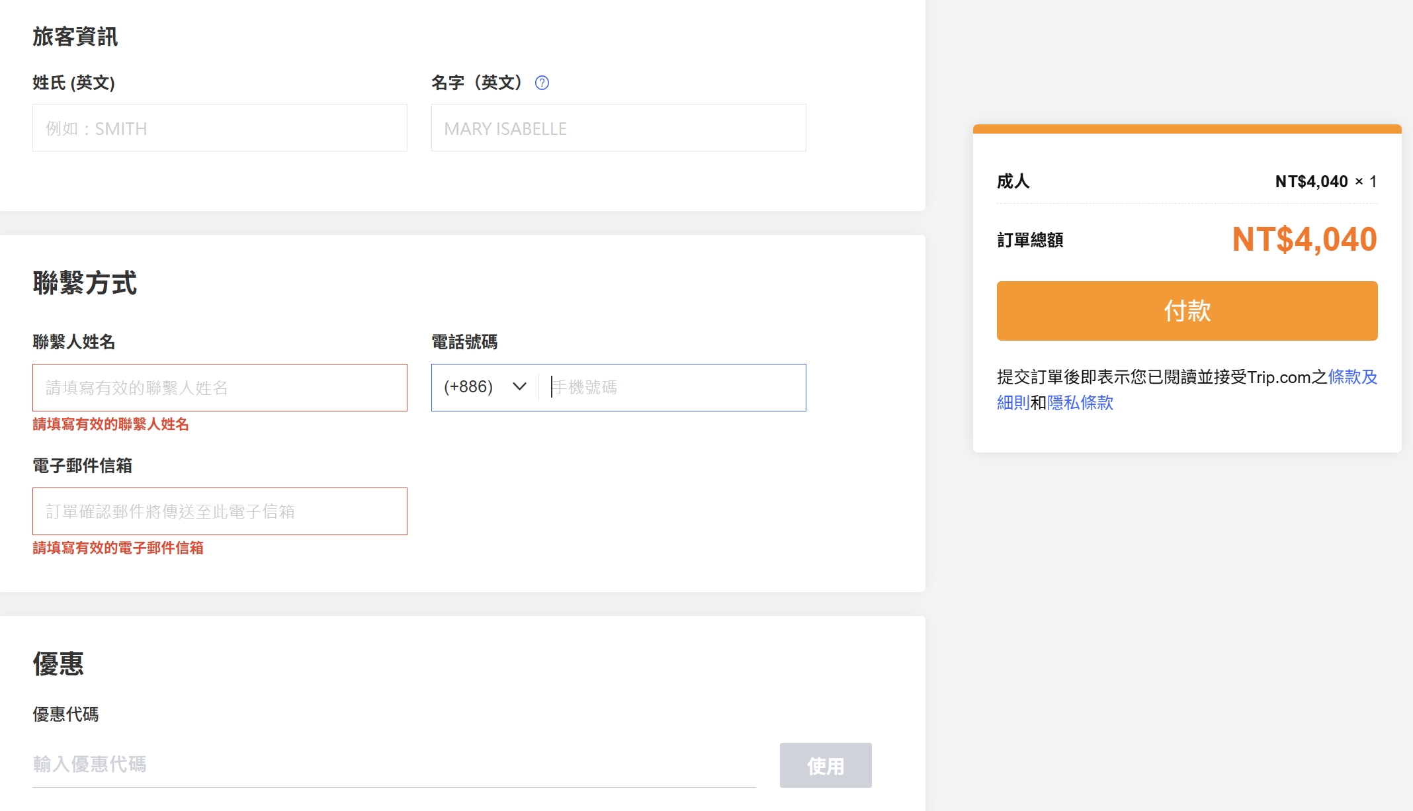Click the 優惠 section heading

(x=58, y=663)
